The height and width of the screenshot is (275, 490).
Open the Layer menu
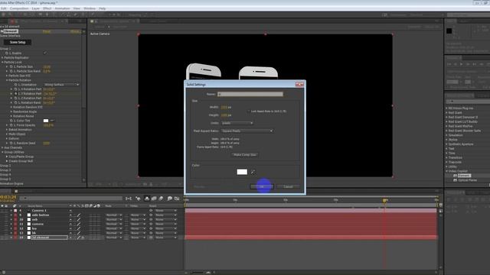36,8
